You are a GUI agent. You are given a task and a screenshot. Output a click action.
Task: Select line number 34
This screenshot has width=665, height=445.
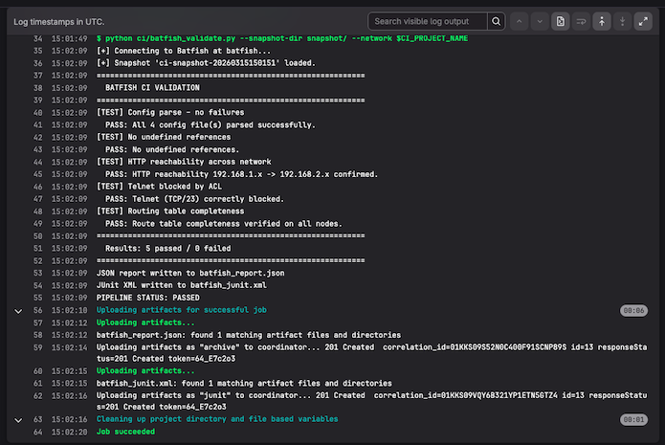(37, 38)
